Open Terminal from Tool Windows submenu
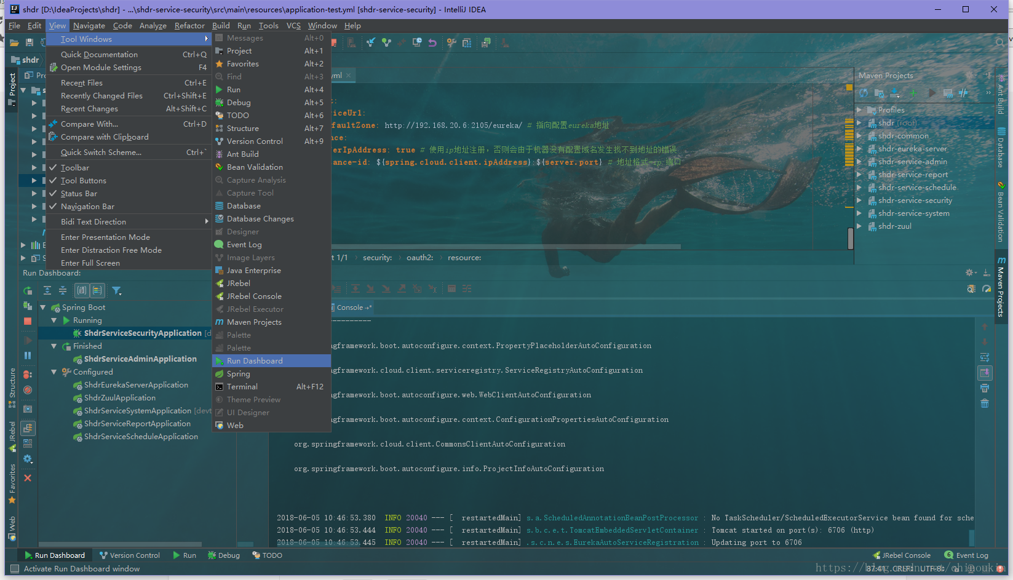The height and width of the screenshot is (580, 1013). coord(271,387)
